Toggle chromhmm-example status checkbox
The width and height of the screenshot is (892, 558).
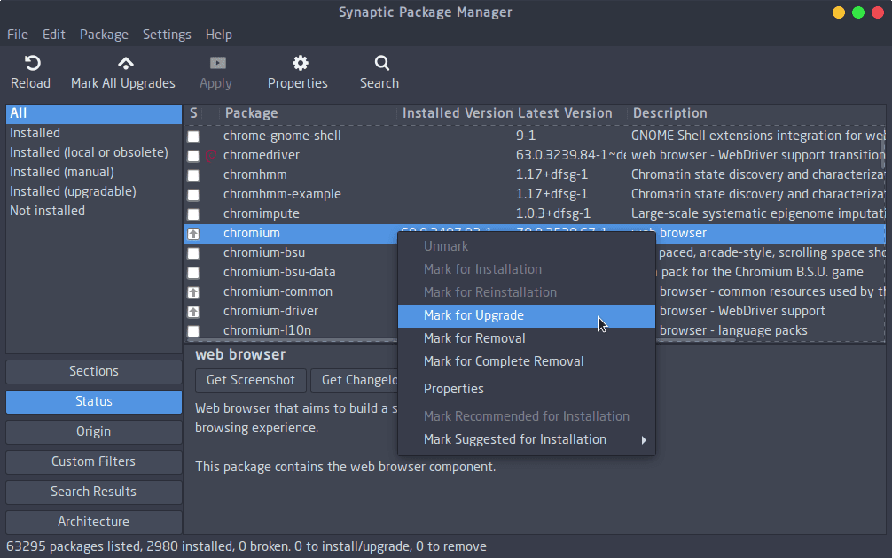point(193,195)
